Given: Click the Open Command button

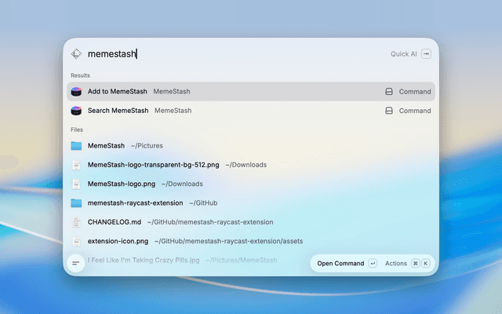Looking at the screenshot, I should [x=347, y=264].
